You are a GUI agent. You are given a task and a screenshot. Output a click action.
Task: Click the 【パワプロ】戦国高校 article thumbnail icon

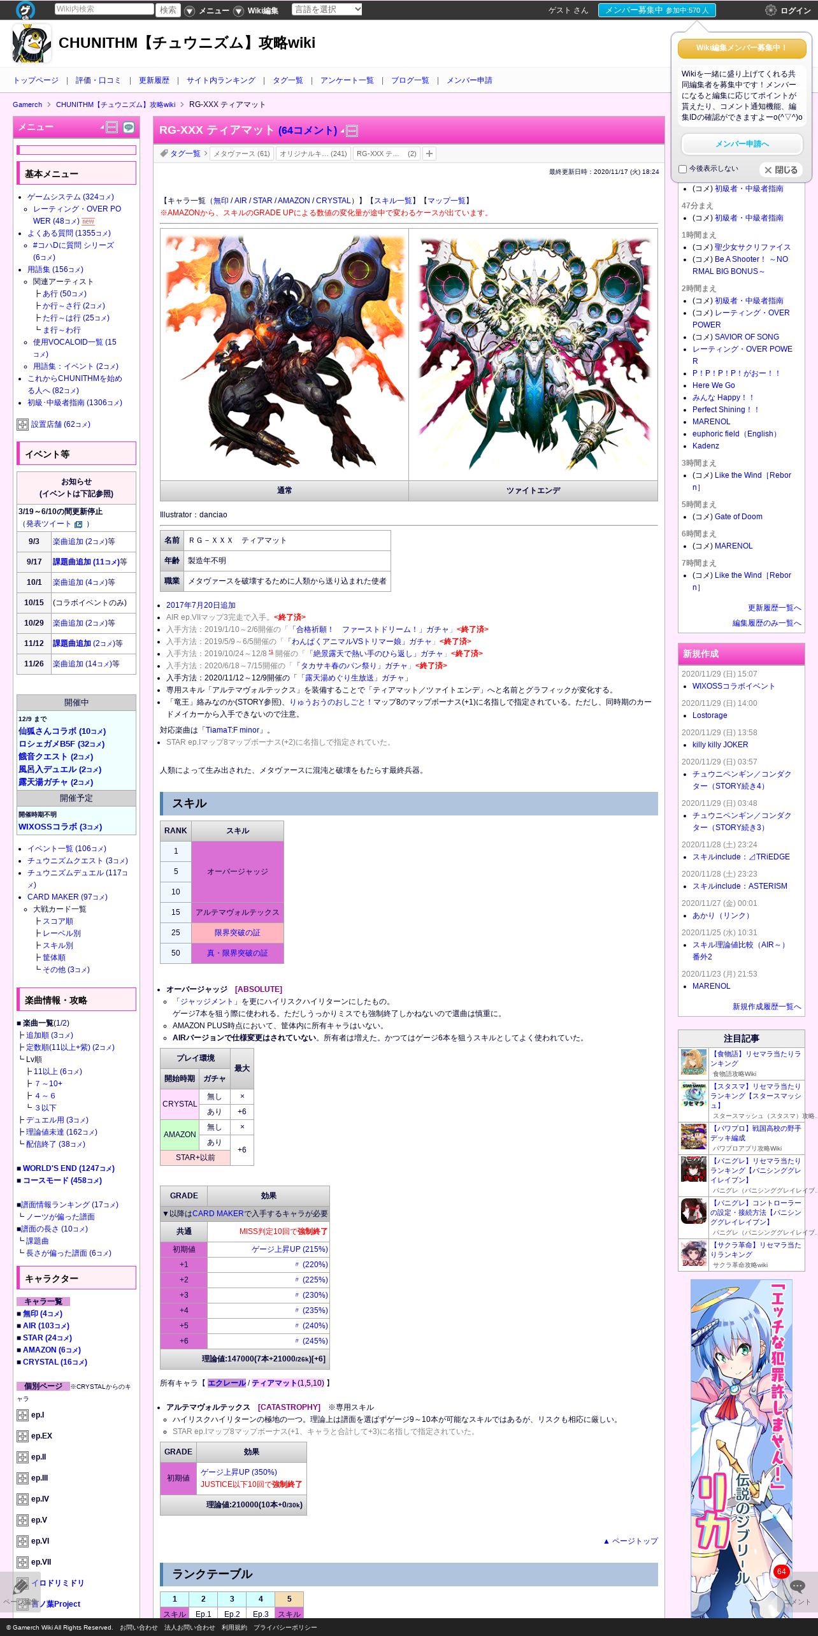(693, 1137)
